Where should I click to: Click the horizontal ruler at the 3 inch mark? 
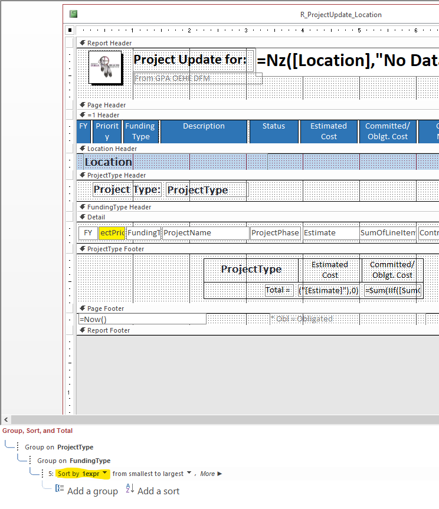pos(246,30)
